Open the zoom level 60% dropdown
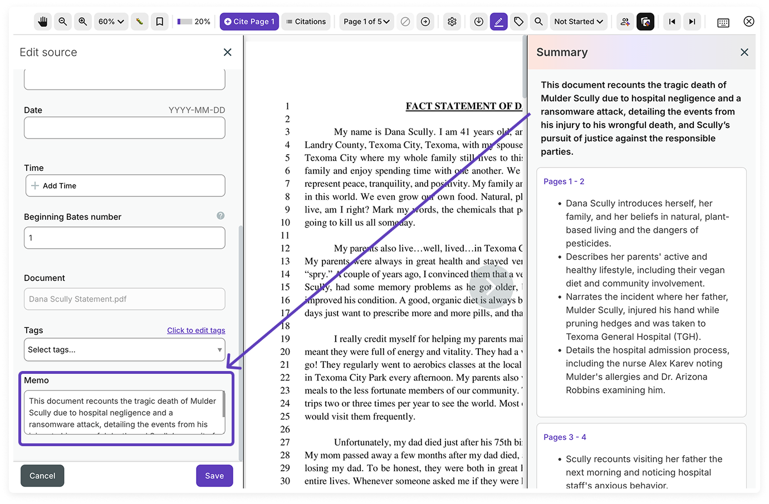The width and height of the screenshot is (769, 504). (111, 21)
